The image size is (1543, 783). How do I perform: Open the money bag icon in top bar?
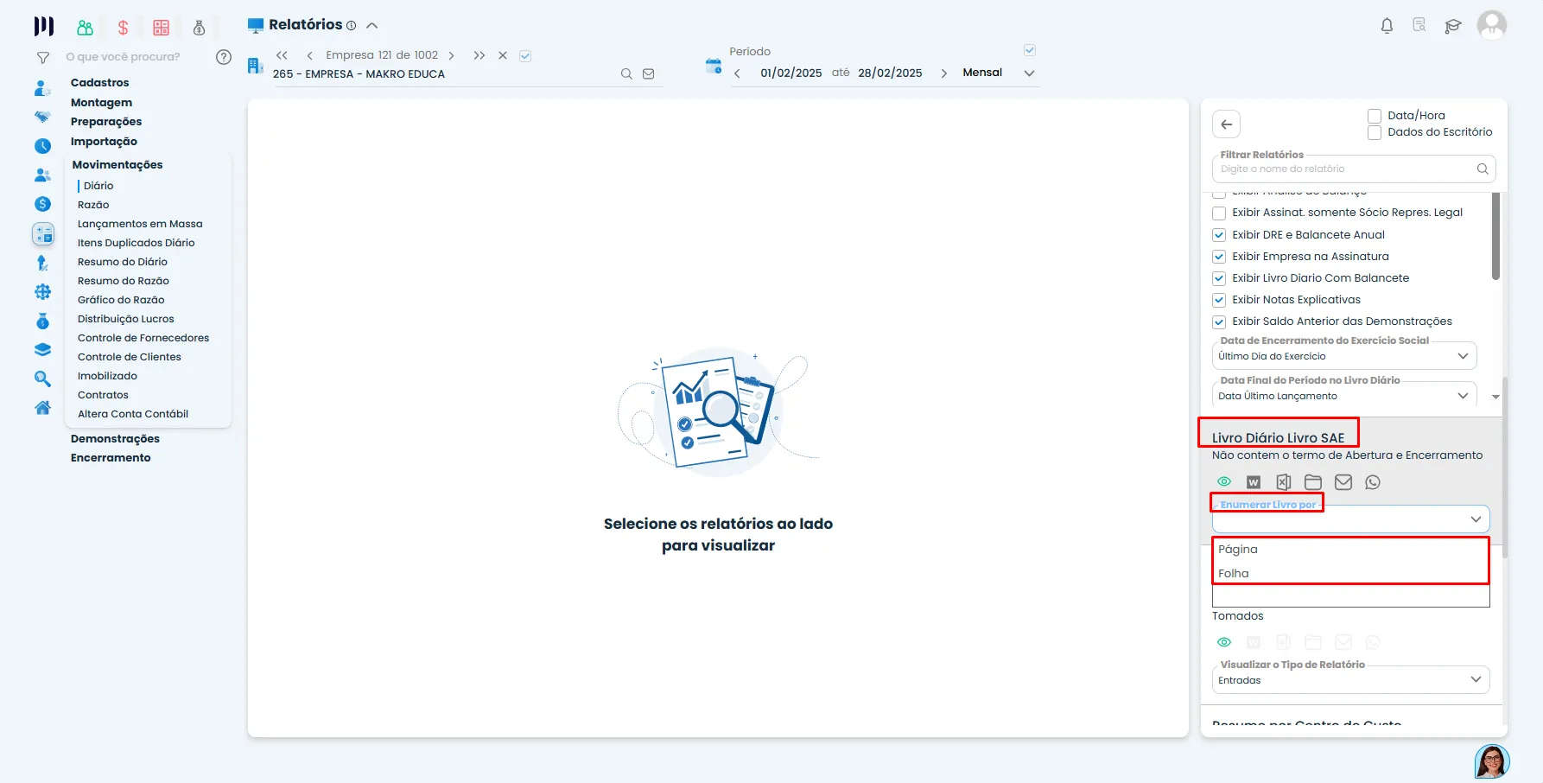click(199, 28)
